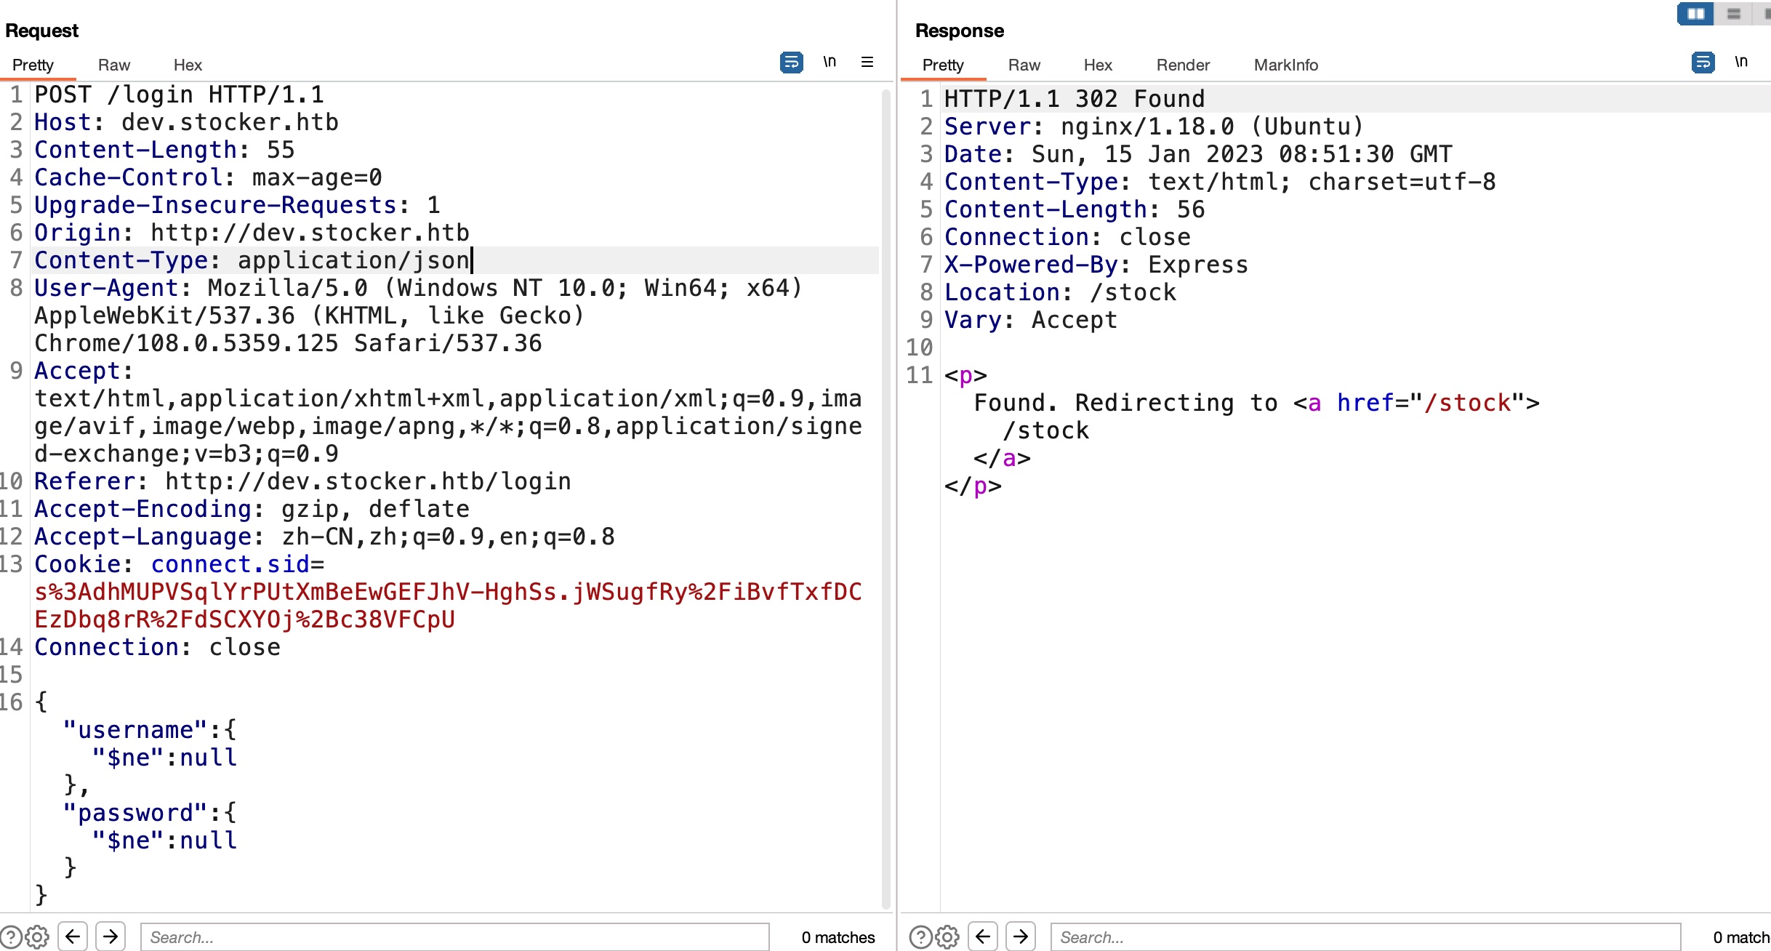Toggle non-printable characters in Request panel
Image resolution: width=1771 pixels, height=951 pixels.
830,63
